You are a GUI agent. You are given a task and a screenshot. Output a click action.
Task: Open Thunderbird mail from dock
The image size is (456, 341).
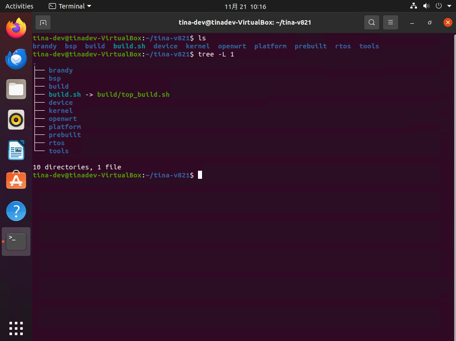click(x=16, y=59)
